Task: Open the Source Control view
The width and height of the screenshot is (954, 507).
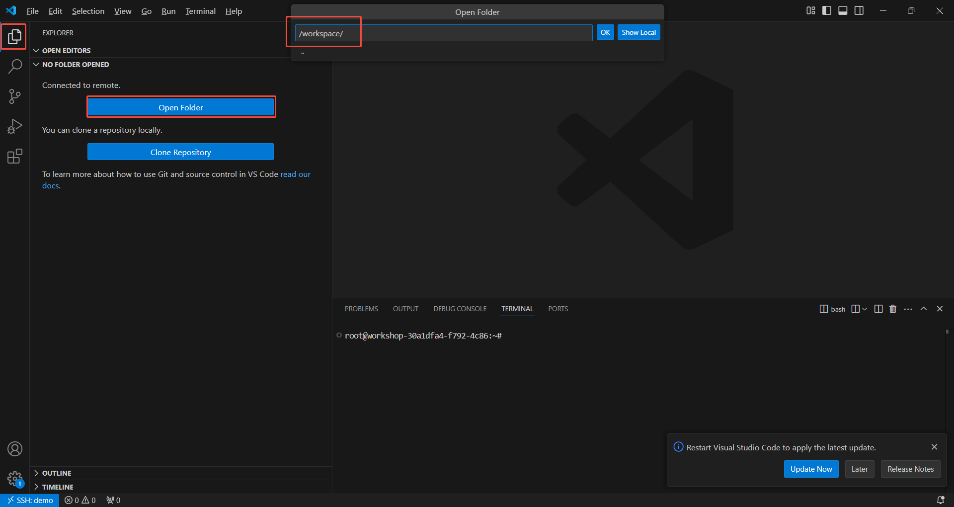Action: 15,96
